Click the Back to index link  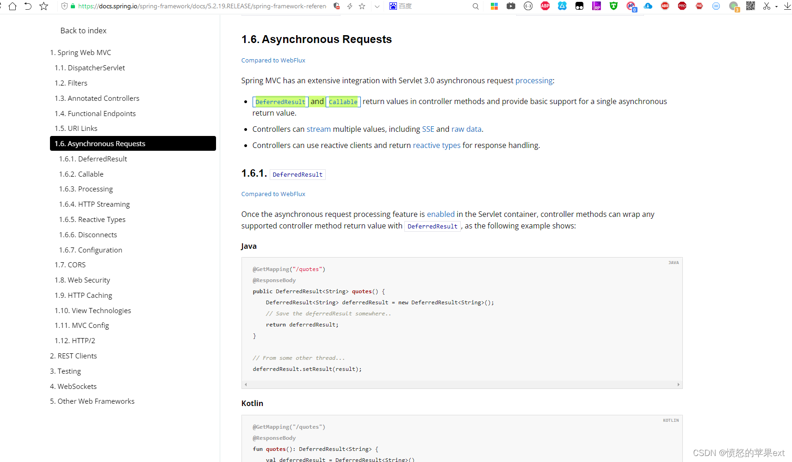point(83,31)
